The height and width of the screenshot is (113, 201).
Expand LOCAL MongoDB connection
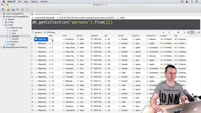(x=1, y=14)
